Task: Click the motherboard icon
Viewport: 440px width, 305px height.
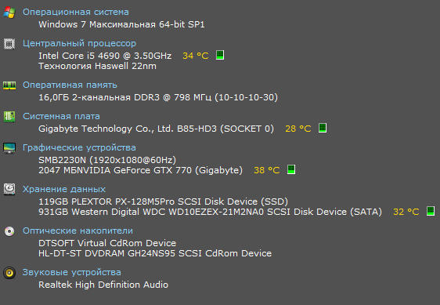Action: (x=9, y=116)
